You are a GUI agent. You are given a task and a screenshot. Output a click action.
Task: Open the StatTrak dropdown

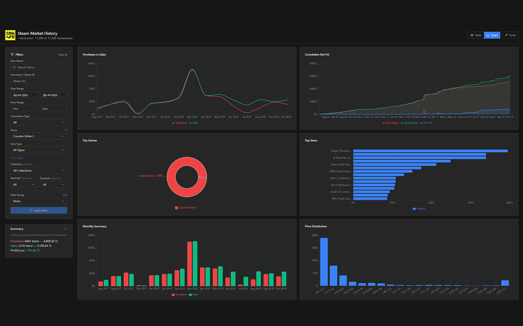point(24,185)
